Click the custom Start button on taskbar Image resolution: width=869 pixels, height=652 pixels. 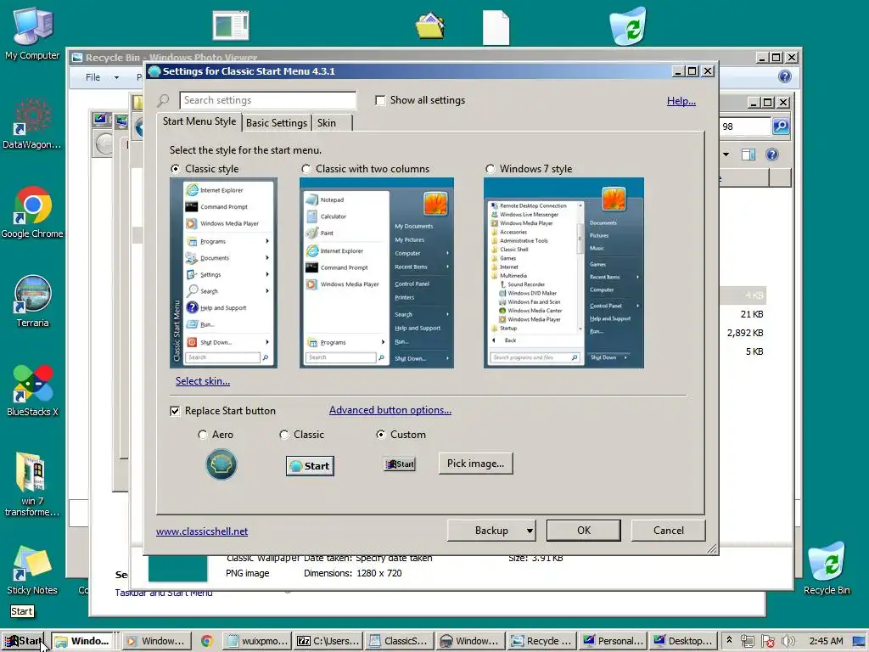(x=23, y=641)
